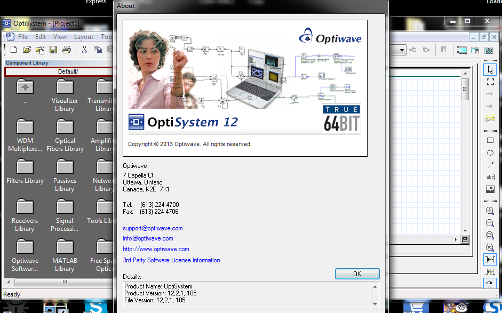Image resolution: width=502 pixels, height=313 pixels.
Task: Click the info@optiwave.com link
Action: pos(148,238)
